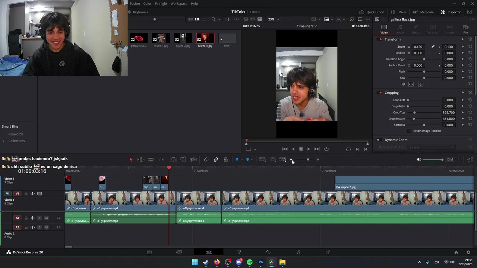
Task: Open the Fusion menu
Action: [135, 3]
